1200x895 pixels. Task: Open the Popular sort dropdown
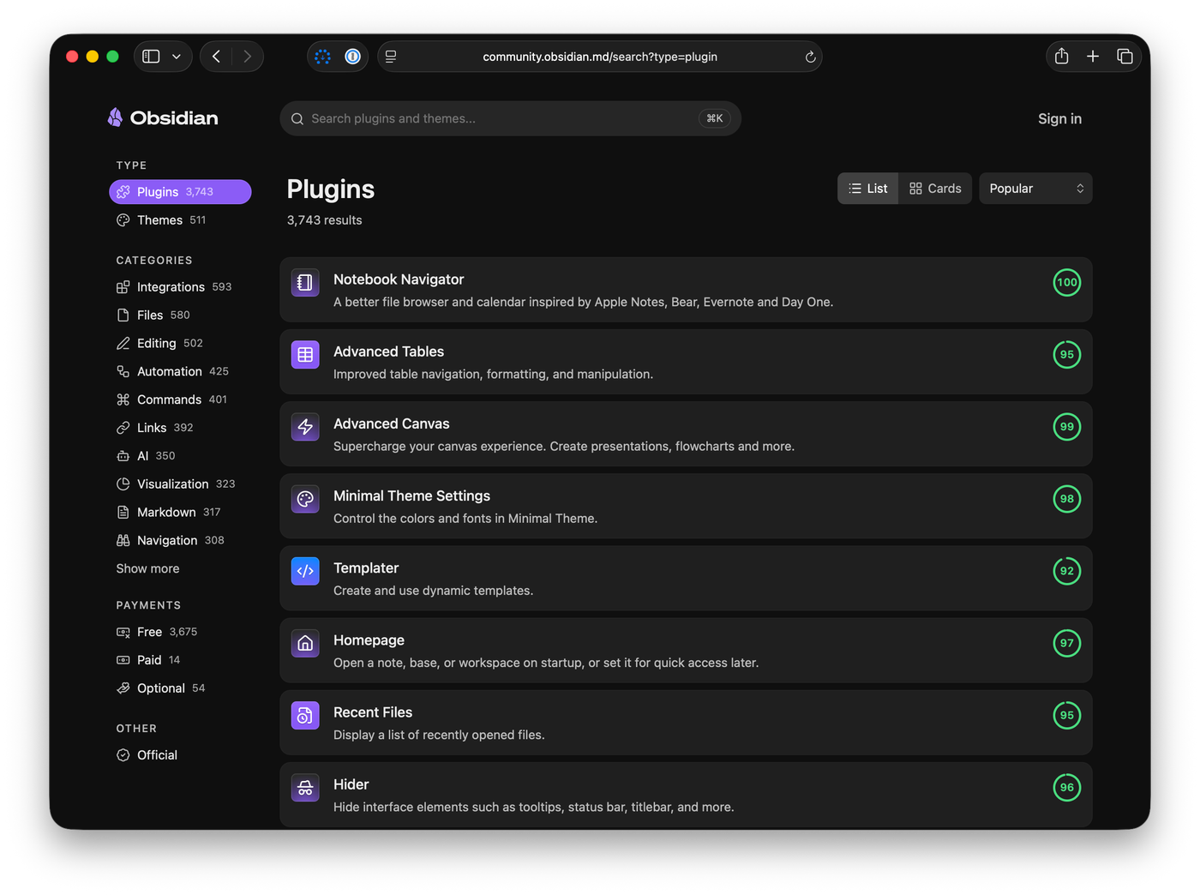click(1035, 189)
